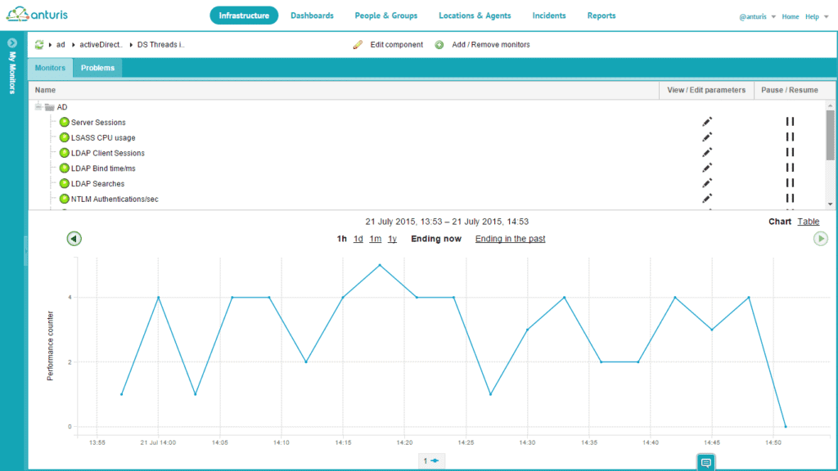Open the feedback chat bubble icon
This screenshot has width=838, height=471.
[x=705, y=461]
